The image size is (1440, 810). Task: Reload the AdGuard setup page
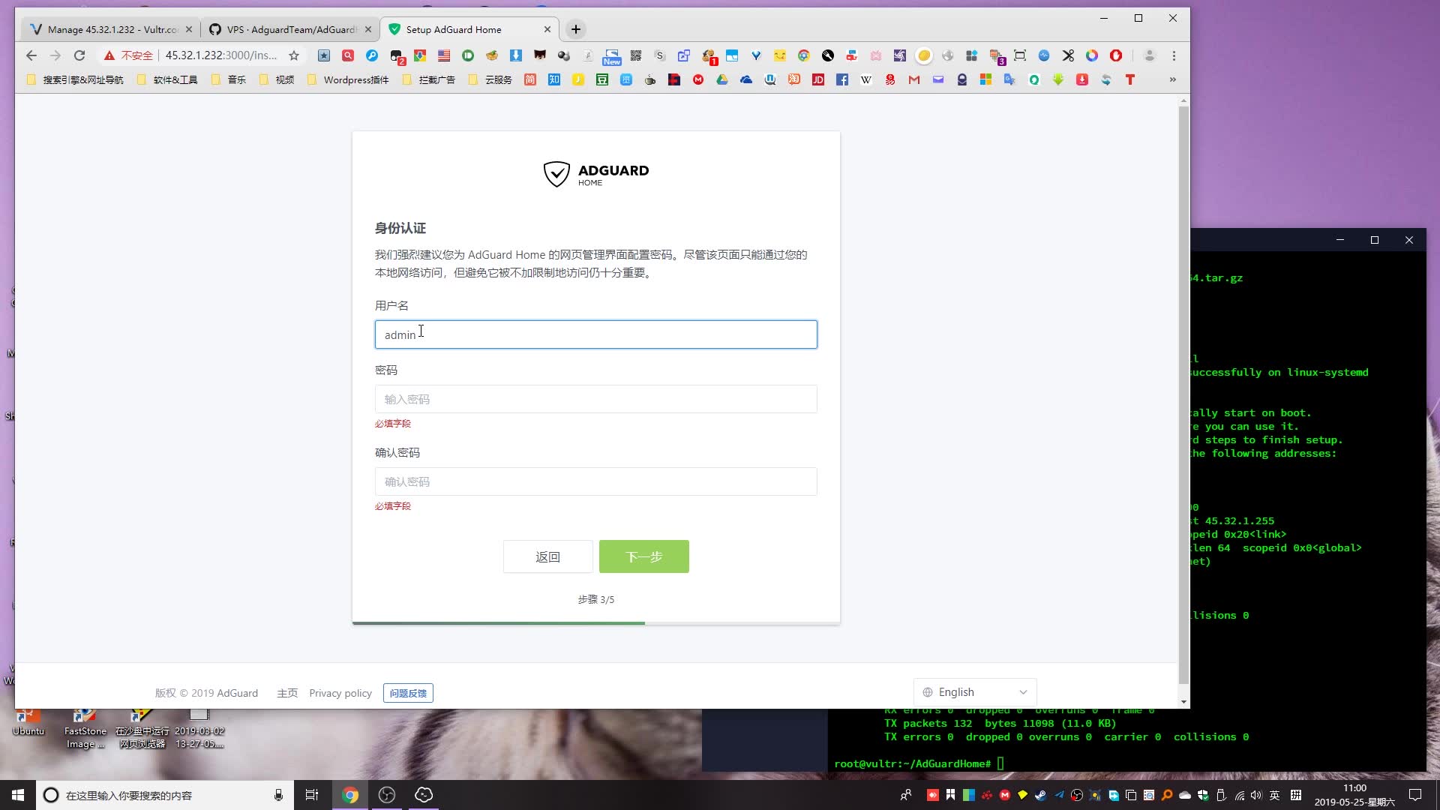coord(79,55)
